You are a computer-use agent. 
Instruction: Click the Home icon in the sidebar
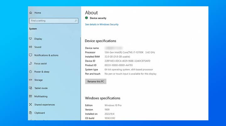tap(31, 13)
